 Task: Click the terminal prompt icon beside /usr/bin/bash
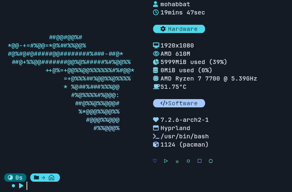click(156, 136)
